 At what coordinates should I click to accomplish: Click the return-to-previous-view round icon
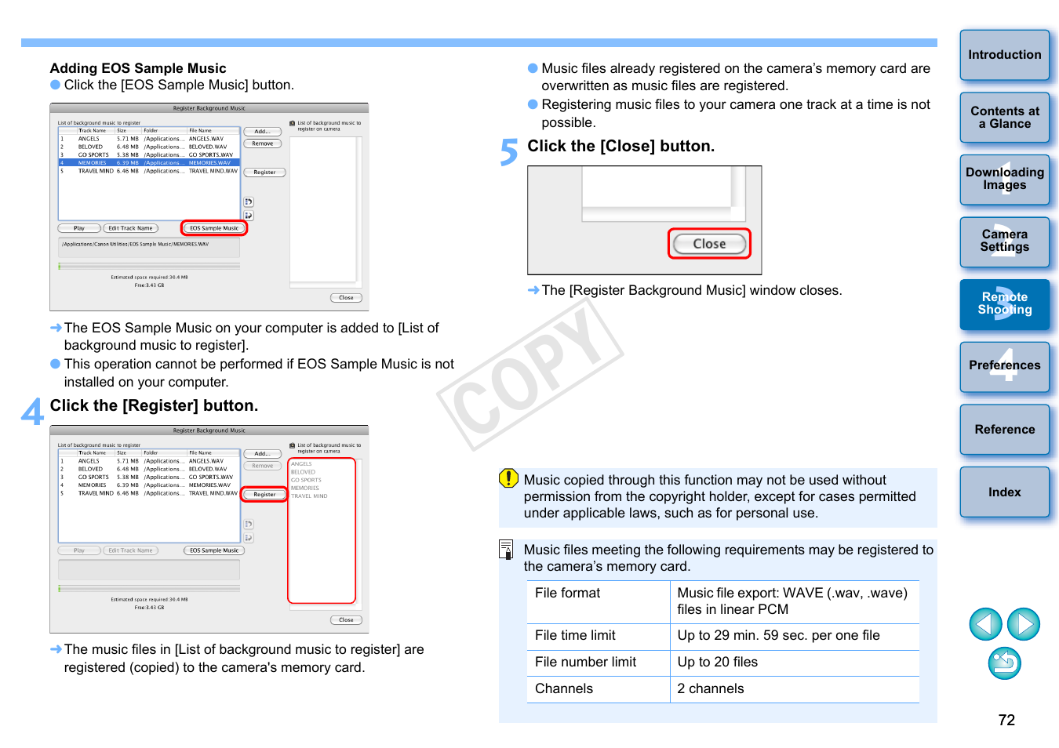tap(1004, 663)
